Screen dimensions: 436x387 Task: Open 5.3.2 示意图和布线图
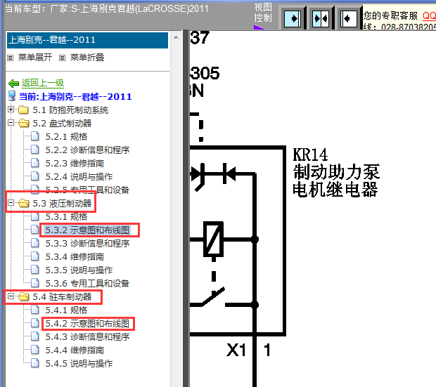[x=87, y=230]
